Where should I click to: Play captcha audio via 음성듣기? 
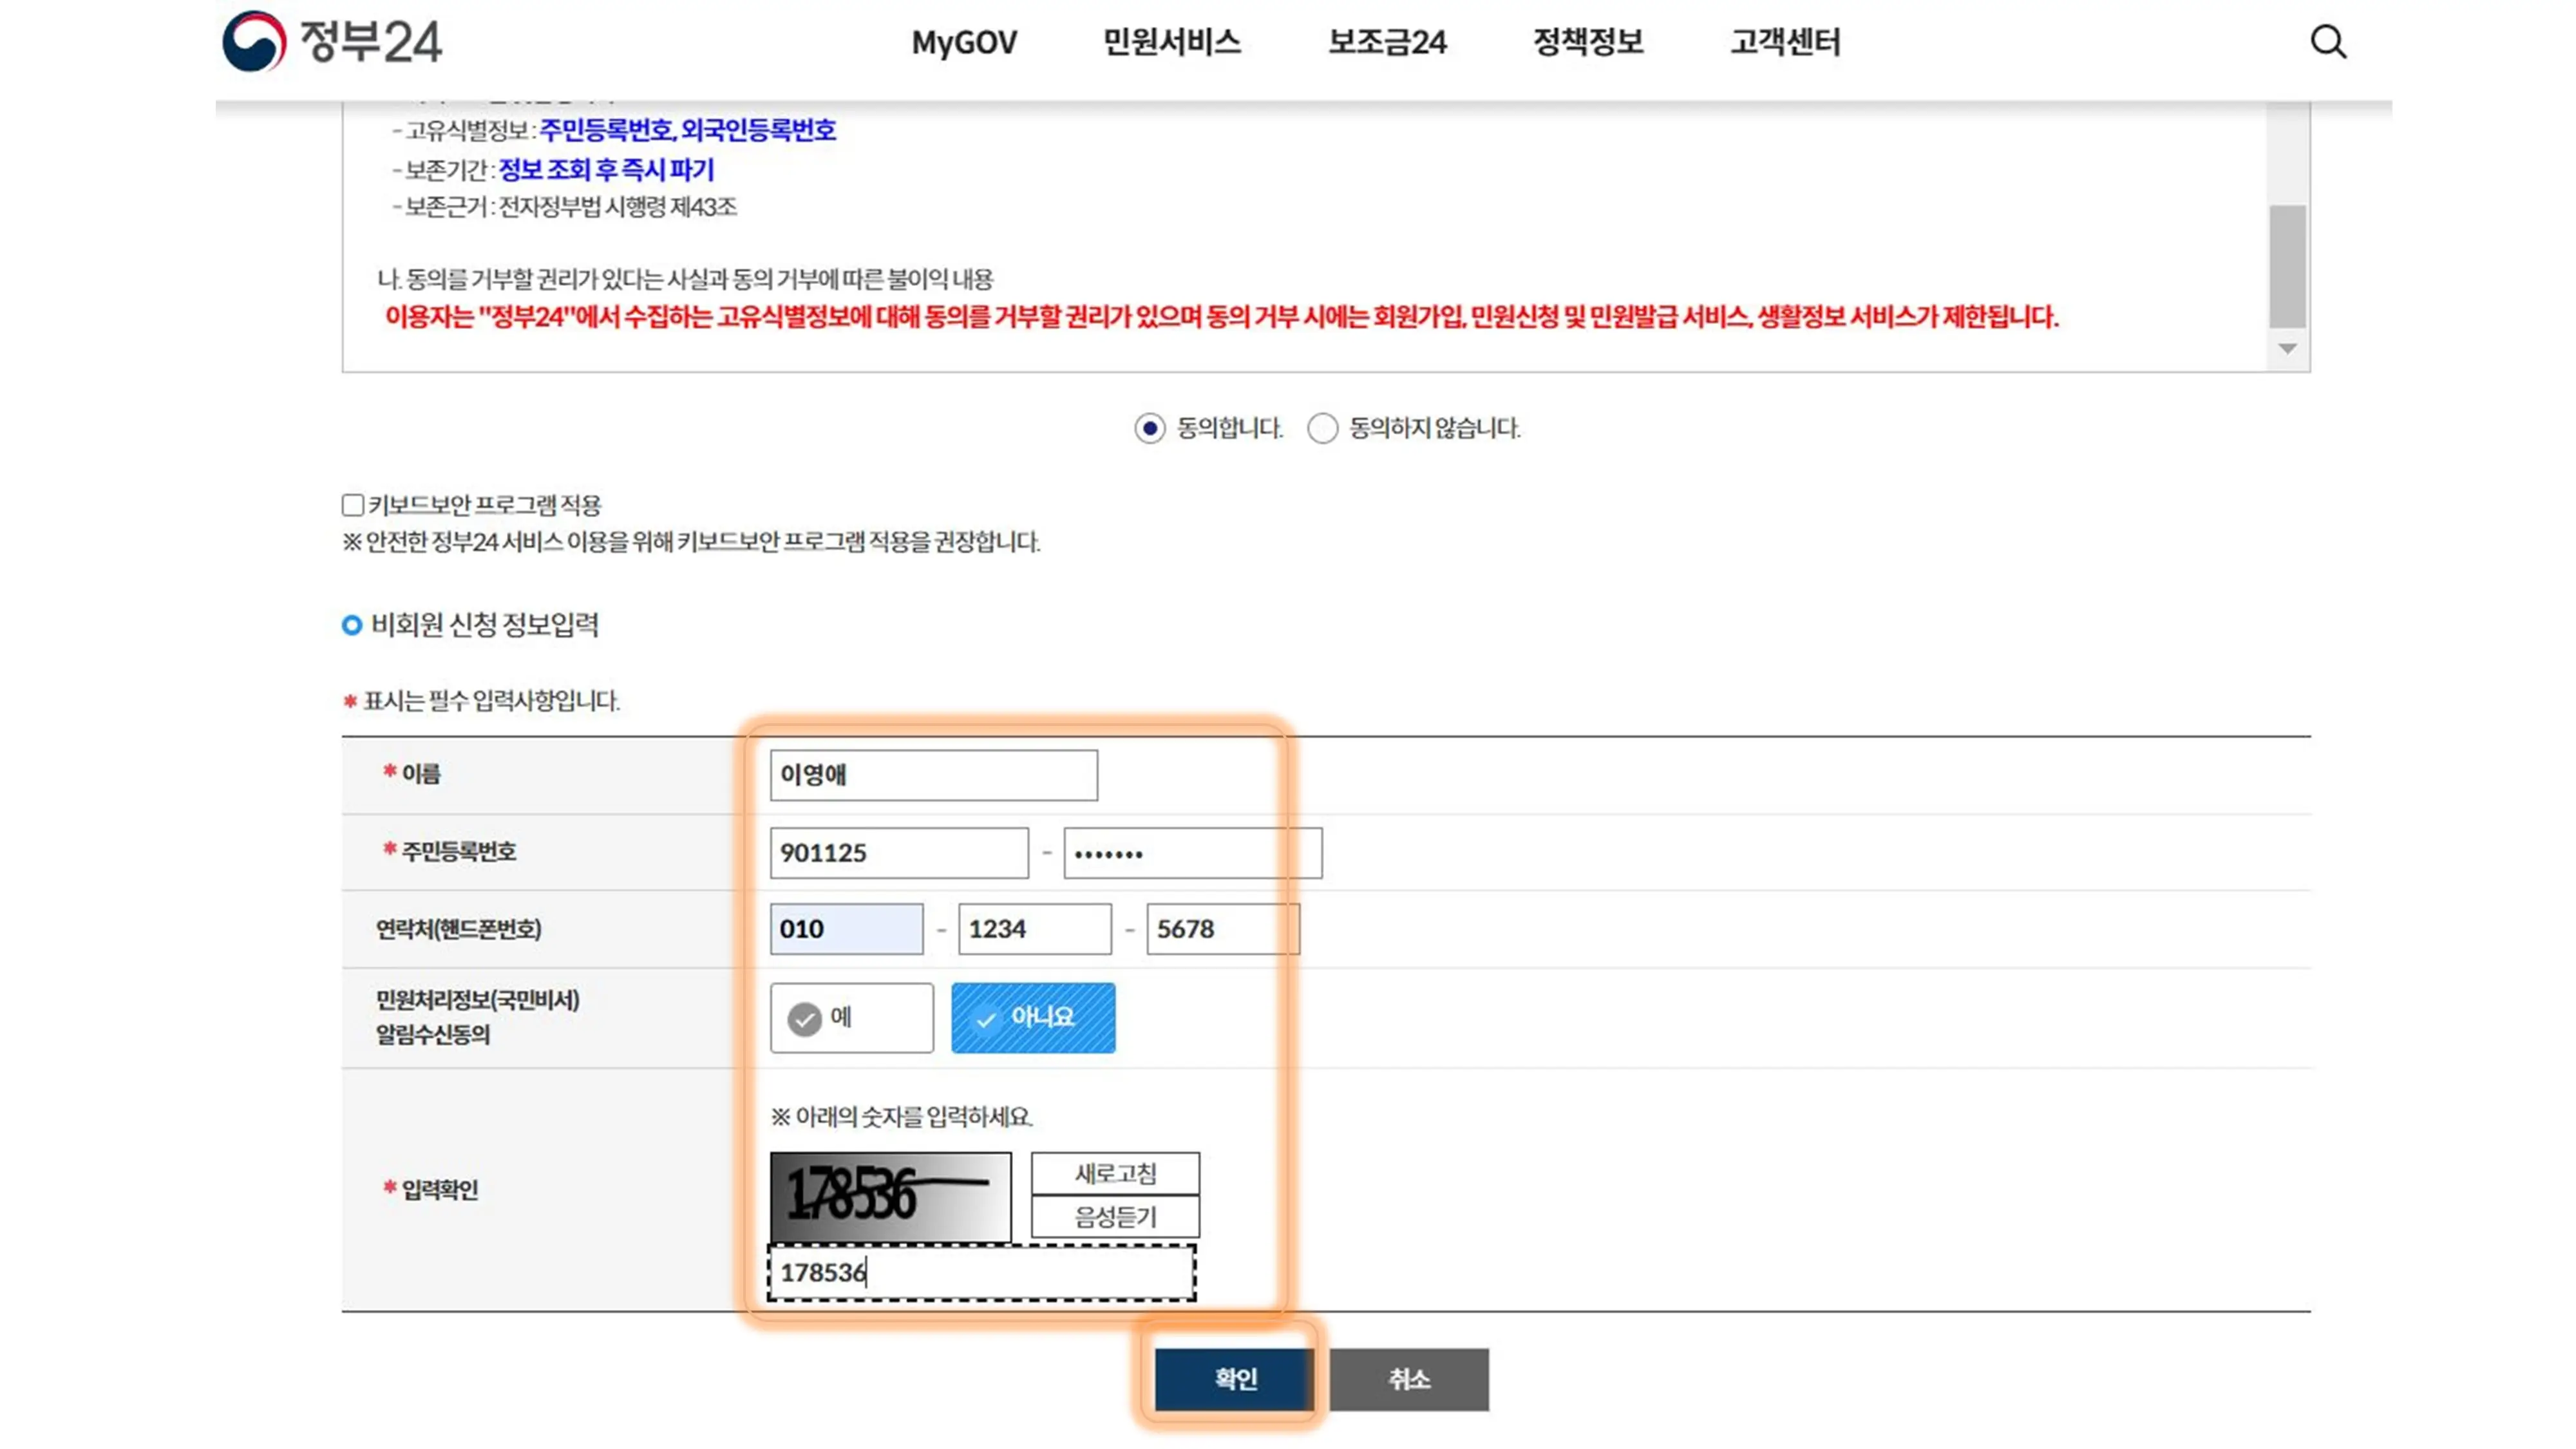(1114, 1216)
